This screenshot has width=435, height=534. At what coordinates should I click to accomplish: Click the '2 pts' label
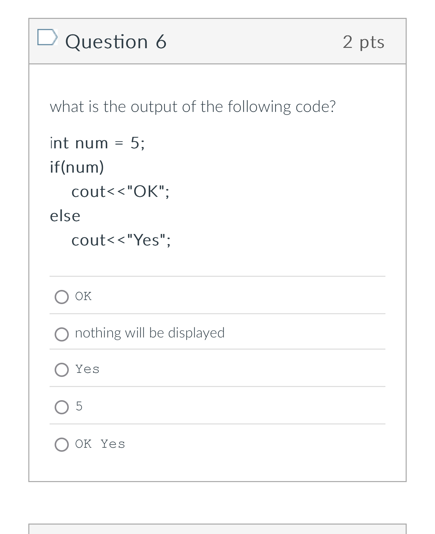click(364, 41)
